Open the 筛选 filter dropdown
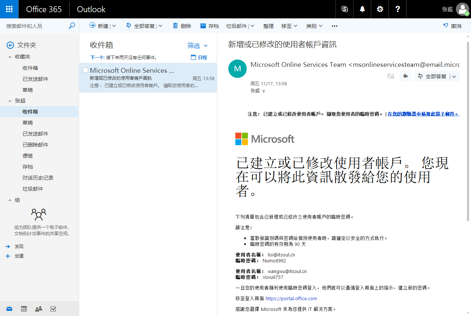This screenshot has height=316, width=471. [x=198, y=46]
